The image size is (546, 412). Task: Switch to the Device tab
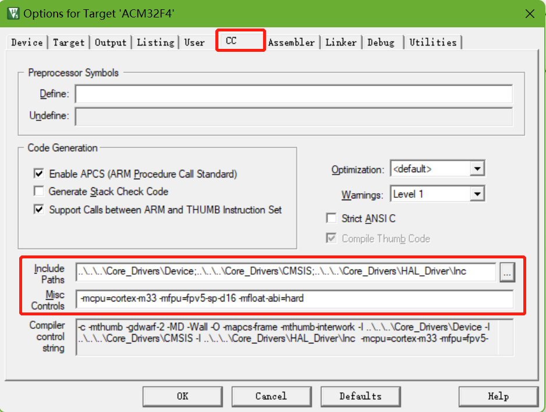tap(27, 42)
